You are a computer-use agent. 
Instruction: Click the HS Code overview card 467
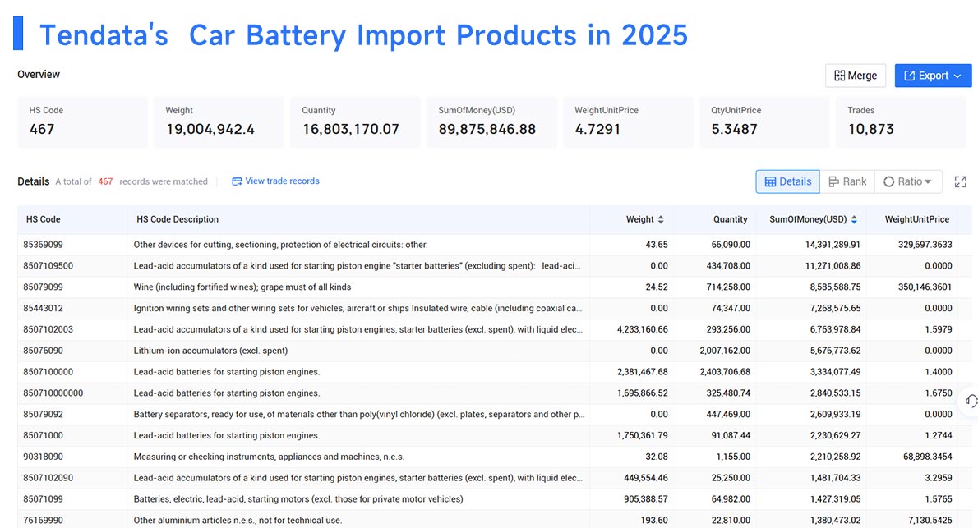point(82,122)
